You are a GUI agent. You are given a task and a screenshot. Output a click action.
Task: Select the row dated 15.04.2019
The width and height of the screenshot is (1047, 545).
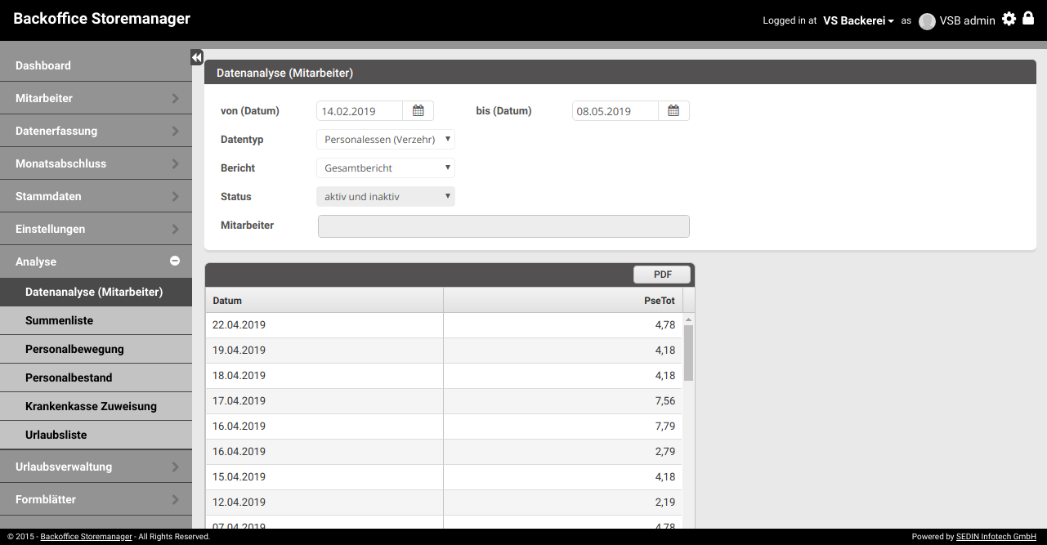pos(444,477)
